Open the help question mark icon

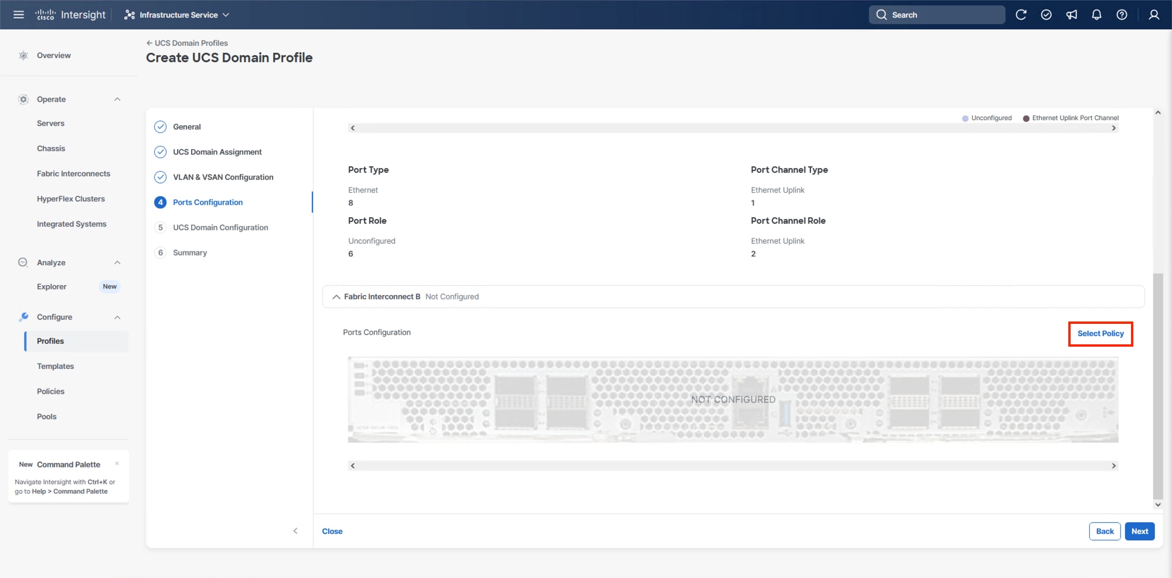point(1122,15)
